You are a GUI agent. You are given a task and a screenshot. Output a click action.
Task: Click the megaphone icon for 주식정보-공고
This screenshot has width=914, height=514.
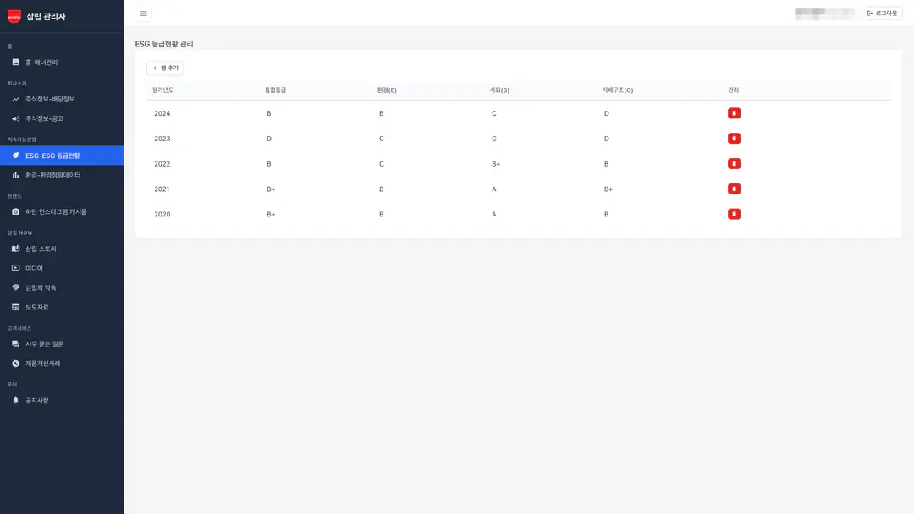[16, 118]
